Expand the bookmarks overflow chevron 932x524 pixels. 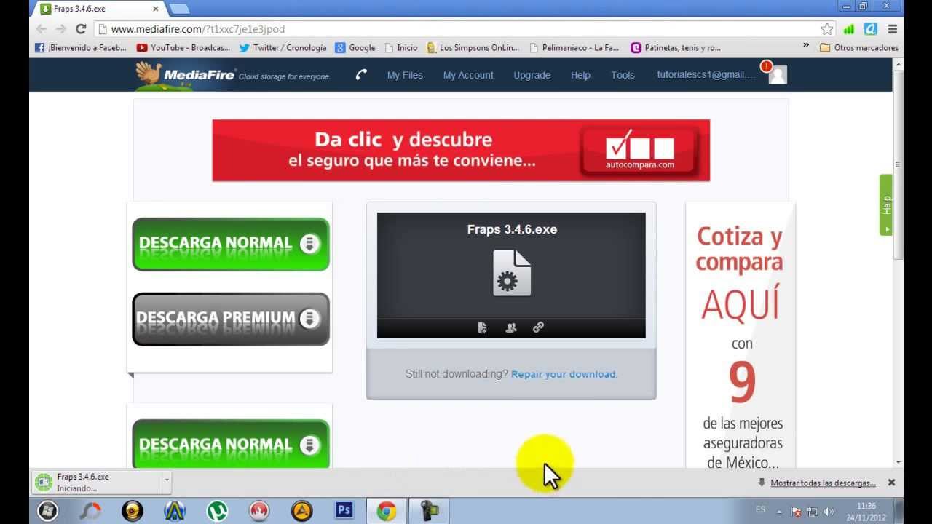coord(806,46)
